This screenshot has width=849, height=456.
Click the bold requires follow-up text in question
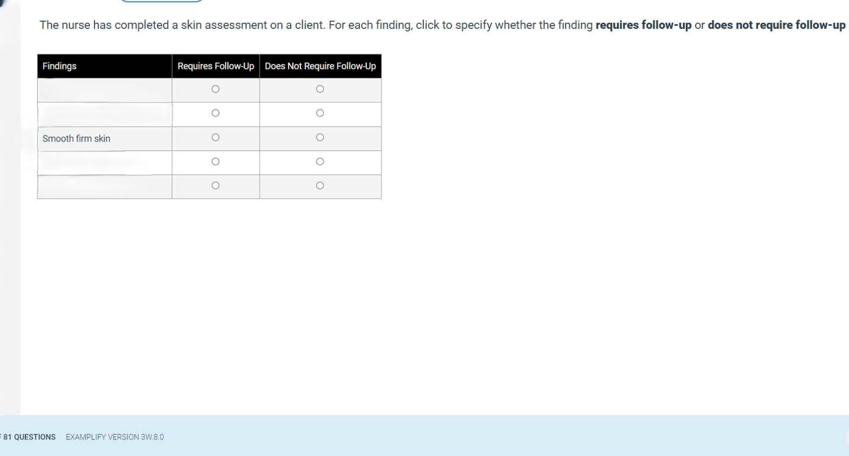(x=643, y=25)
